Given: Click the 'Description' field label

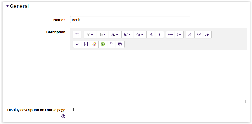Looking at the screenshot, I should 56,32.
